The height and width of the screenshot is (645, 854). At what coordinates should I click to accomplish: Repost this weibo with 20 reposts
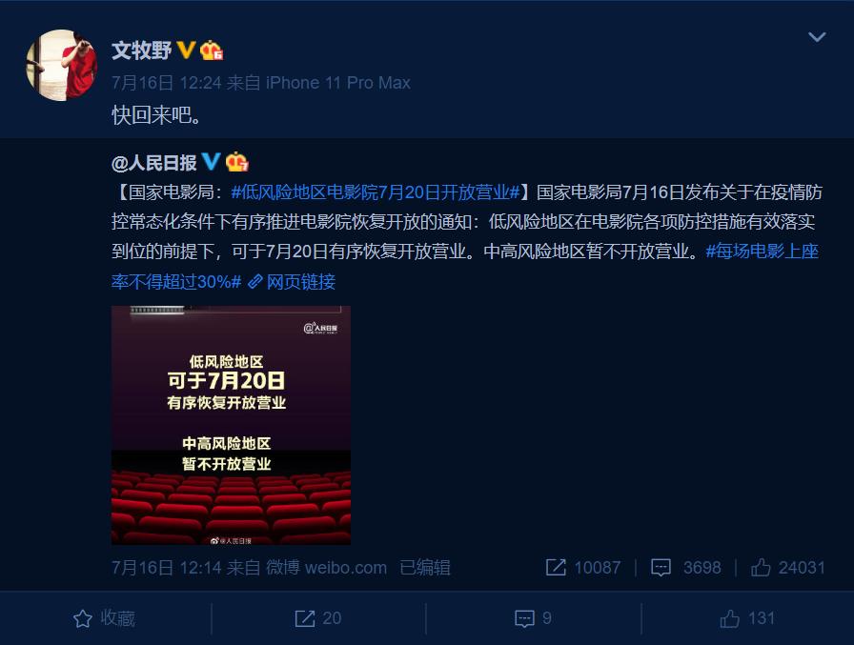pos(318,618)
